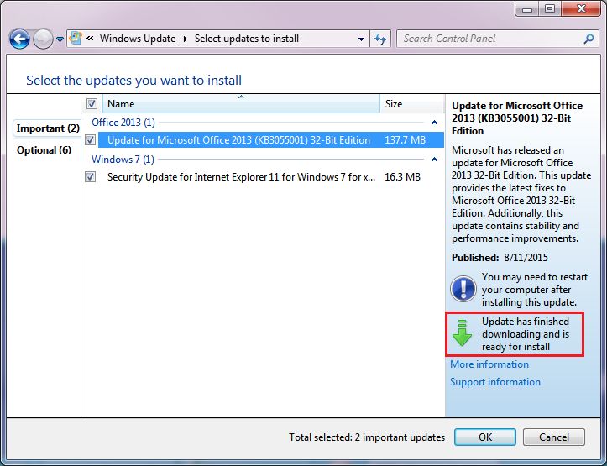This screenshot has height=466, width=607.
Task: Open the recent pages dropdown beside the nav arrows
Action: tap(60, 39)
